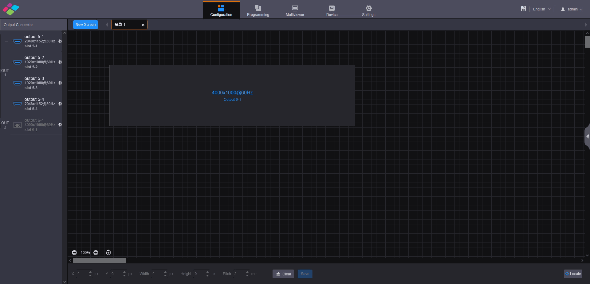Viewport: 590px width, 284px height.
Task: Click the vertical canvas scrollbar thumb
Action: tap(587, 42)
